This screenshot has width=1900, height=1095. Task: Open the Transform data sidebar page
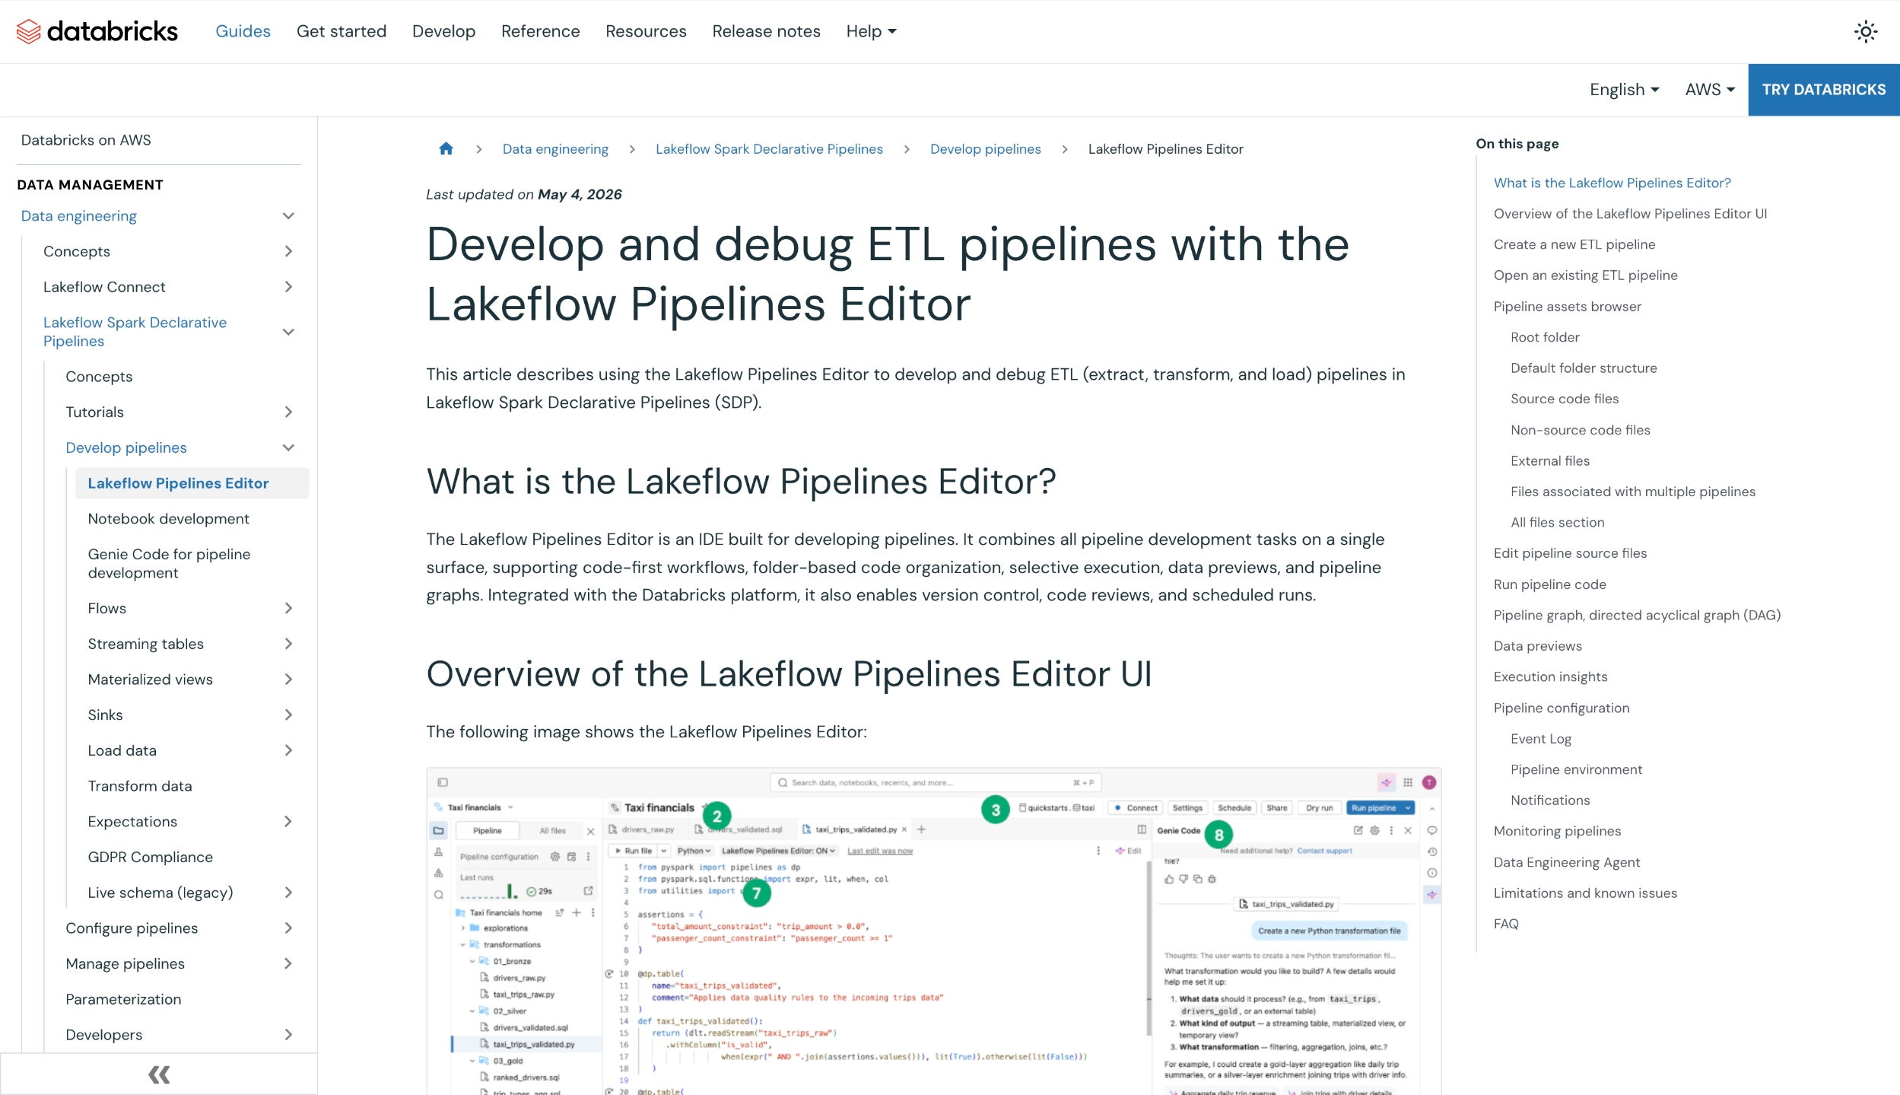(x=140, y=786)
